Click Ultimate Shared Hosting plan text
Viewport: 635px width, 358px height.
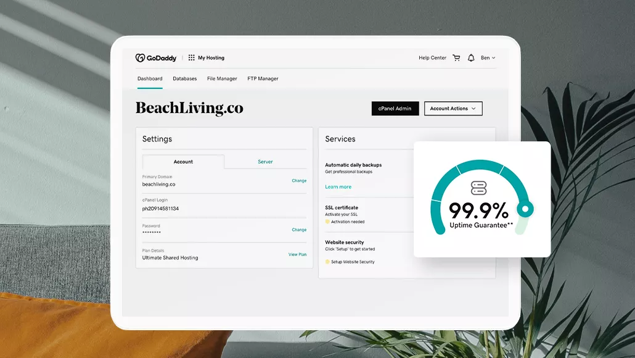pyautogui.click(x=170, y=258)
